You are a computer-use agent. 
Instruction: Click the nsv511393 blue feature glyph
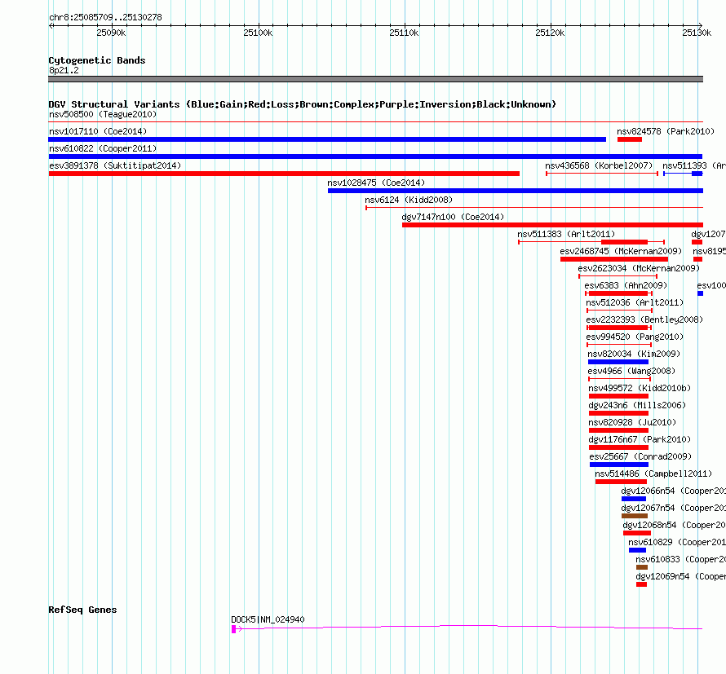click(x=683, y=174)
